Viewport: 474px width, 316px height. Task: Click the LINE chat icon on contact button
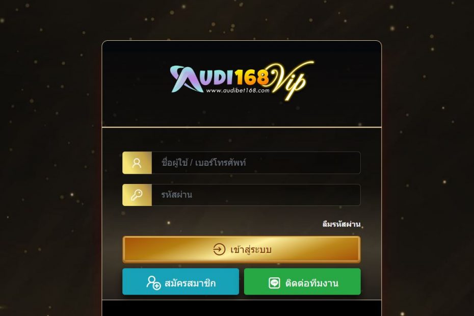tap(274, 283)
